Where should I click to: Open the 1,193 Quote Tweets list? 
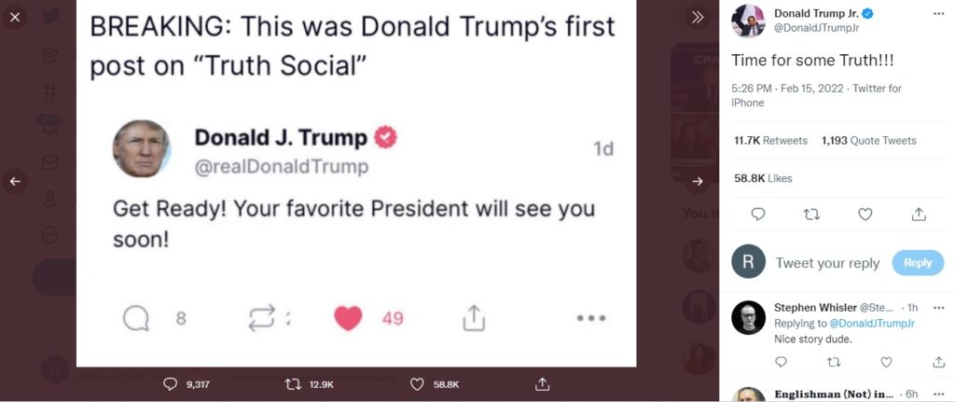pos(868,141)
